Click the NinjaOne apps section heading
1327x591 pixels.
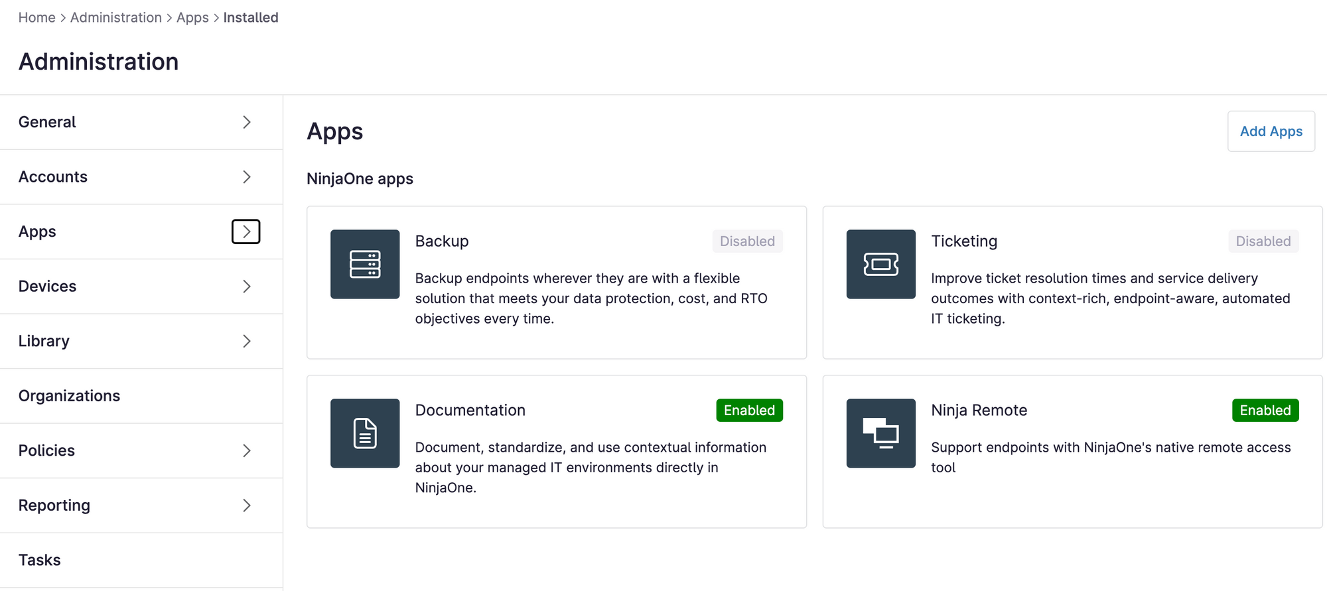pyautogui.click(x=360, y=179)
